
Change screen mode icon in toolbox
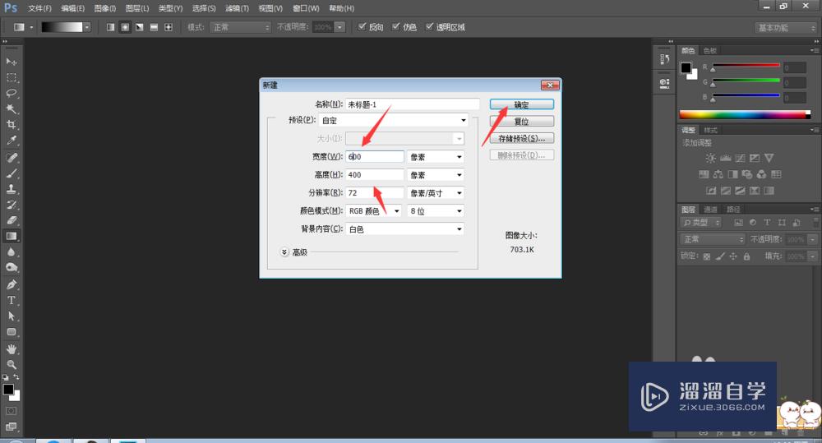pyautogui.click(x=11, y=427)
